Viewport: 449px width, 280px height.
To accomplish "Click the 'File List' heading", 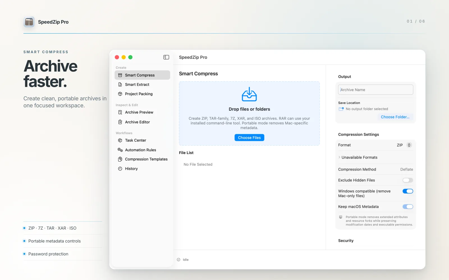I will click(186, 153).
